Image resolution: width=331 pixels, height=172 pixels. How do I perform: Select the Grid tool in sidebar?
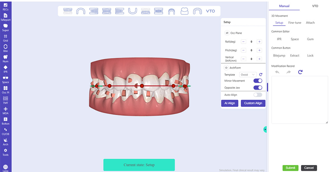tap(5, 38)
